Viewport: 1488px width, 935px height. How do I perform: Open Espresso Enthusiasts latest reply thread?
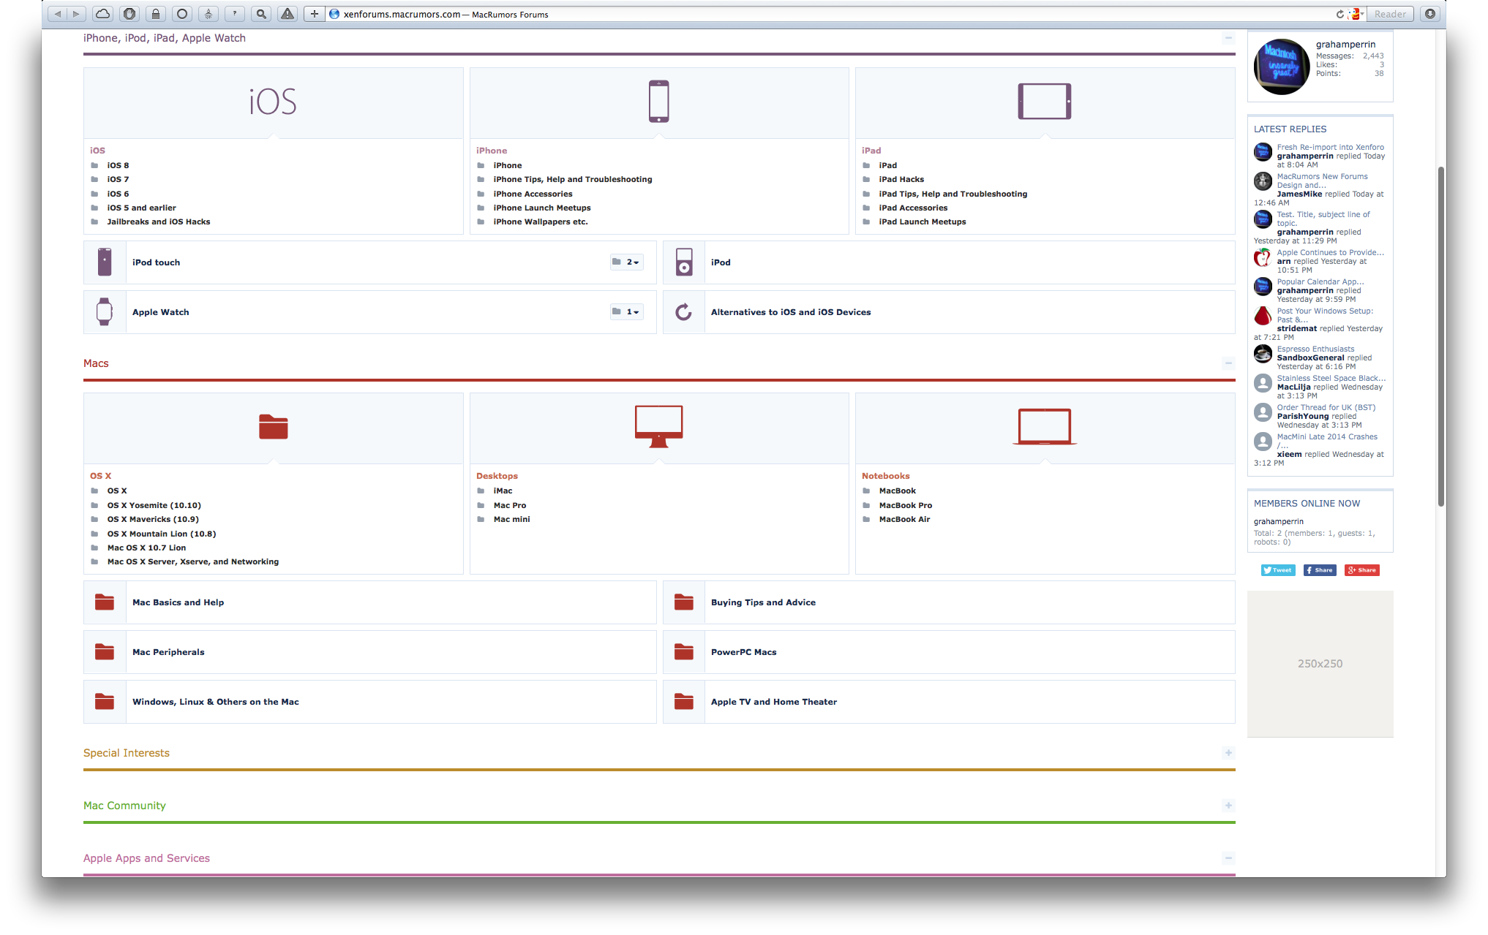click(1315, 349)
